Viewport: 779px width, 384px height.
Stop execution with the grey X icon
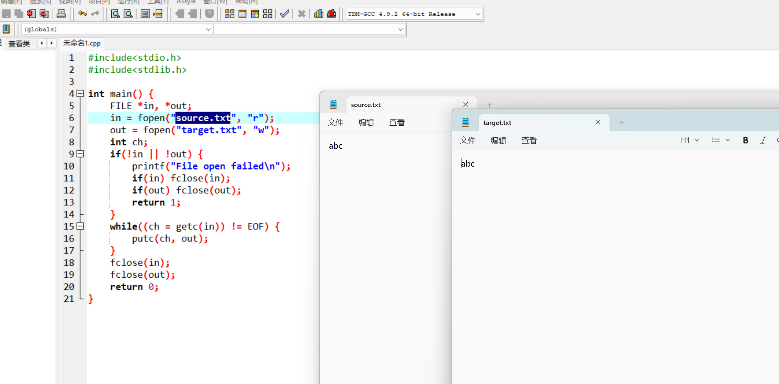point(302,14)
